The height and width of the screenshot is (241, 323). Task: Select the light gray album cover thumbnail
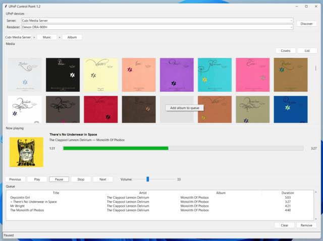[25, 75]
